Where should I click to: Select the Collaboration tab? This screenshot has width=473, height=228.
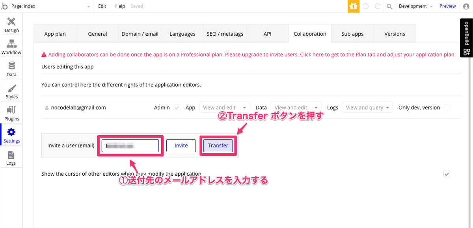pyautogui.click(x=310, y=34)
